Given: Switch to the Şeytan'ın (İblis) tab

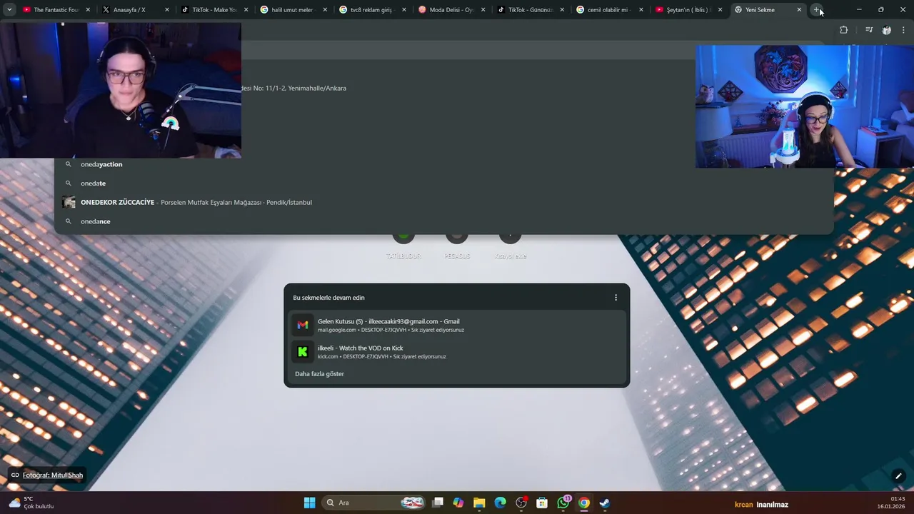Looking at the screenshot, I should (688, 10).
